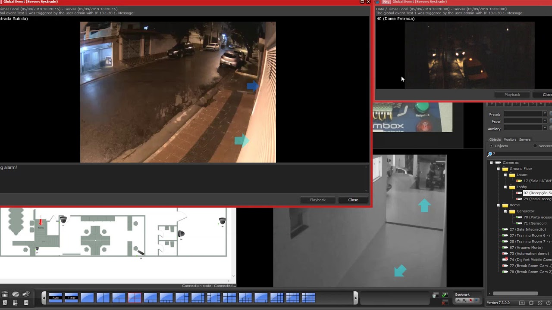The image size is (552, 310).
Task: Click Playback in right Global Event window
Action: click(512, 95)
